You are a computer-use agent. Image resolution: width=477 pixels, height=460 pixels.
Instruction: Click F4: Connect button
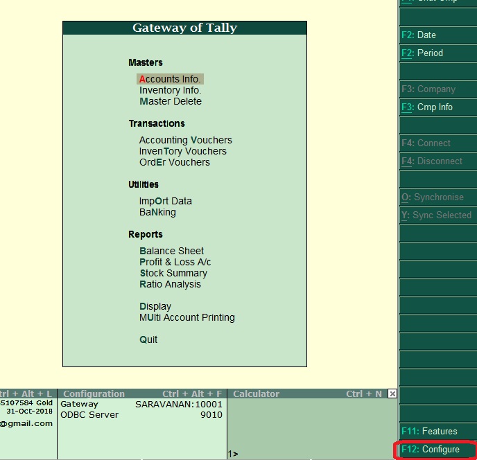pyautogui.click(x=438, y=143)
